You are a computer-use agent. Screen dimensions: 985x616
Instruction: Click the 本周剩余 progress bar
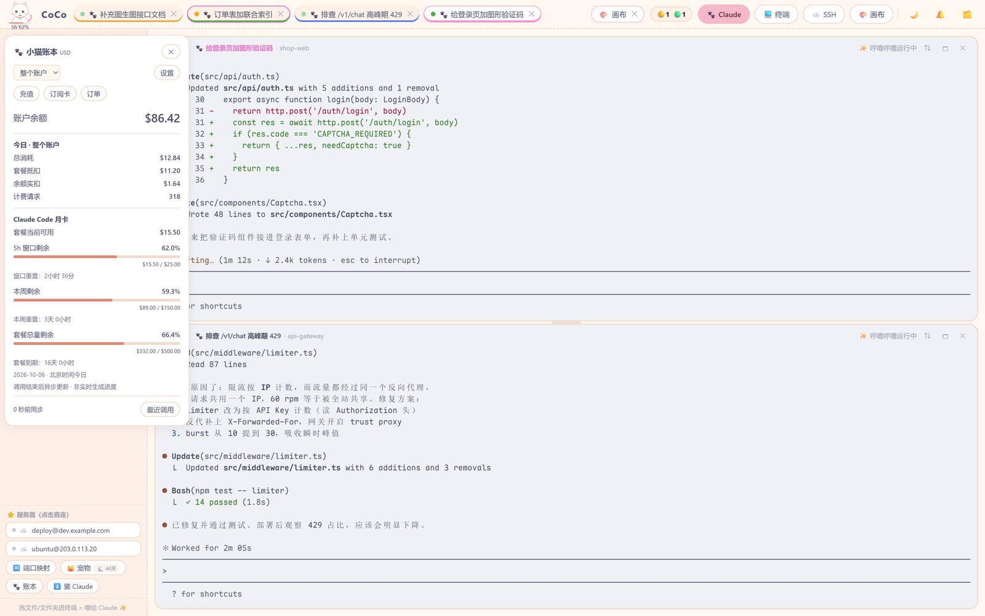[x=97, y=300]
